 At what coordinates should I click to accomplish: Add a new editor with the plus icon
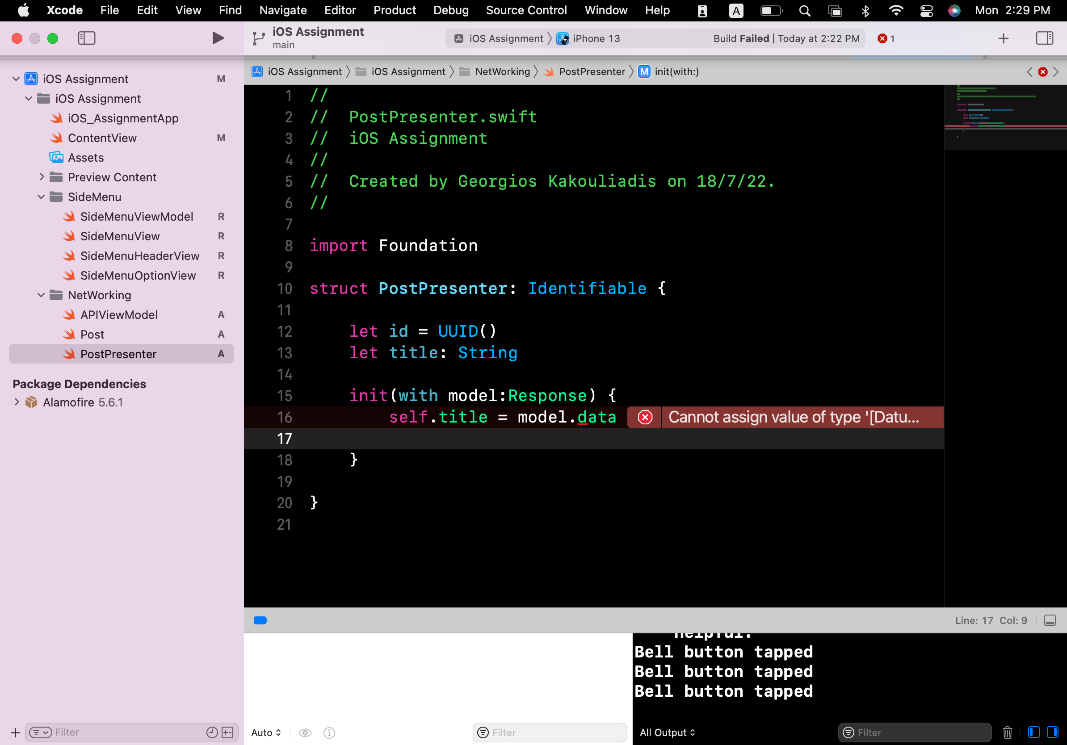[x=1004, y=38]
